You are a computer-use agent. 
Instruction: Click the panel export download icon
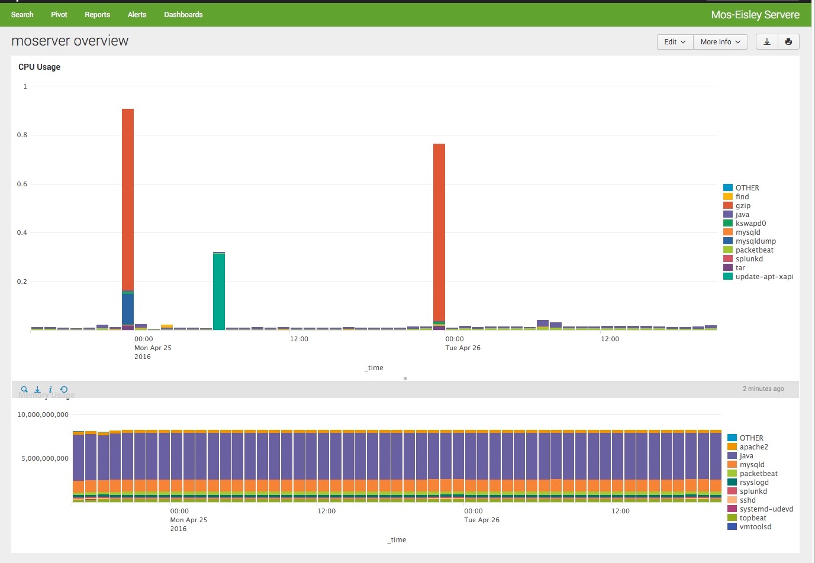(x=37, y=390)
